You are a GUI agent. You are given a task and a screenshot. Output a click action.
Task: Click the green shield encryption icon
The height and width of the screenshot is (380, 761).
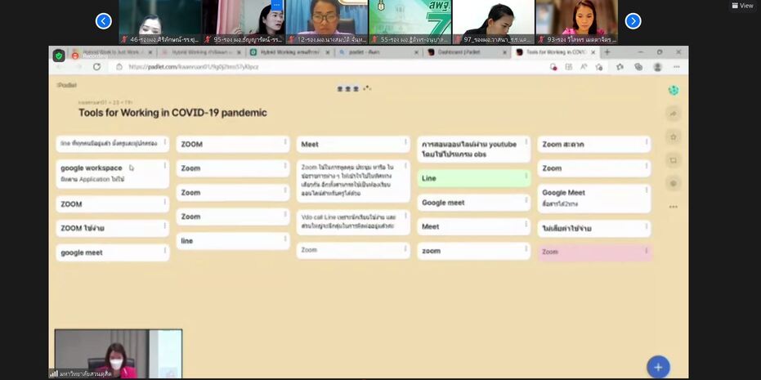click(59, 56)
